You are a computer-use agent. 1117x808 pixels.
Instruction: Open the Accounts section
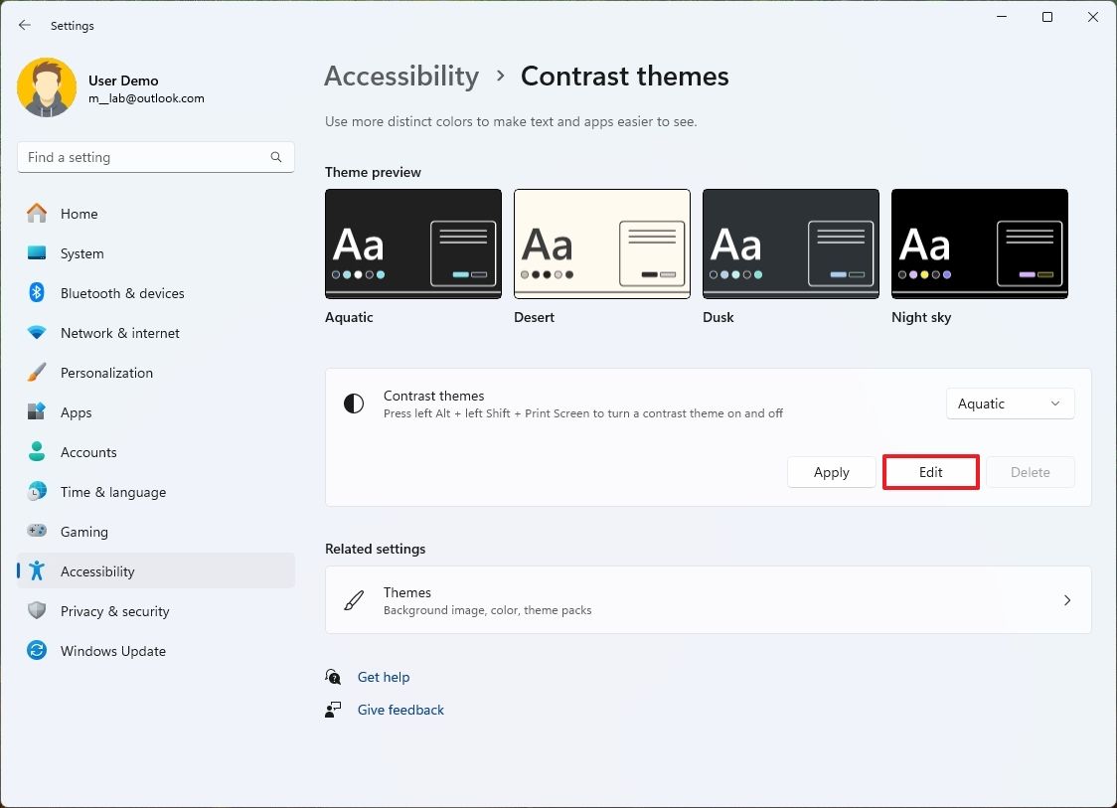88,452
